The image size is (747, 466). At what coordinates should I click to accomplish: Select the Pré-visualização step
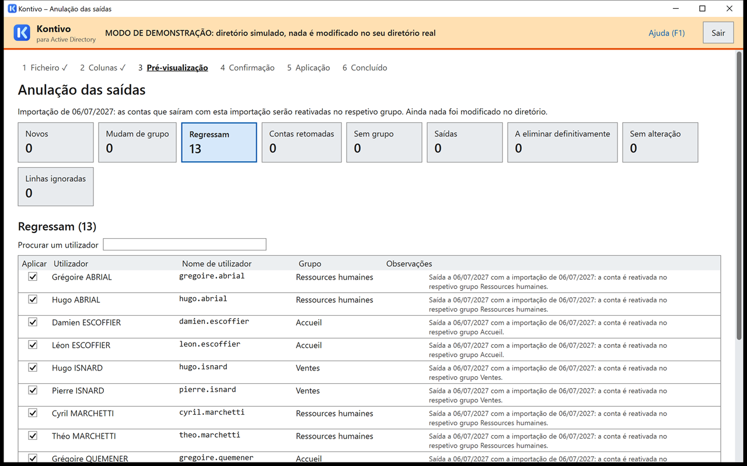tap(173, 68)
